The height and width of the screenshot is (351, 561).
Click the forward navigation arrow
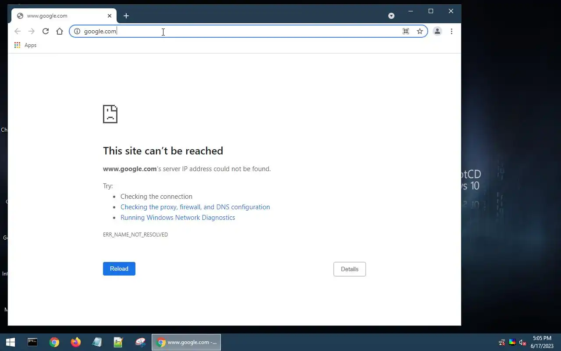point(32,31)
